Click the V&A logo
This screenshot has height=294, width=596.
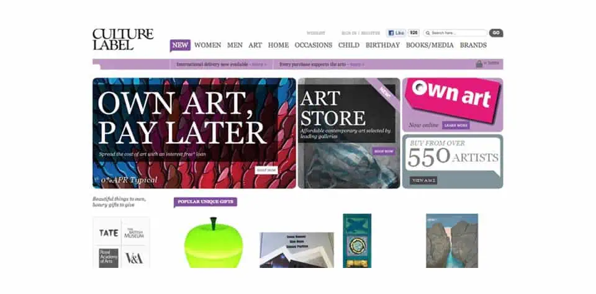[x=134, y=258]
